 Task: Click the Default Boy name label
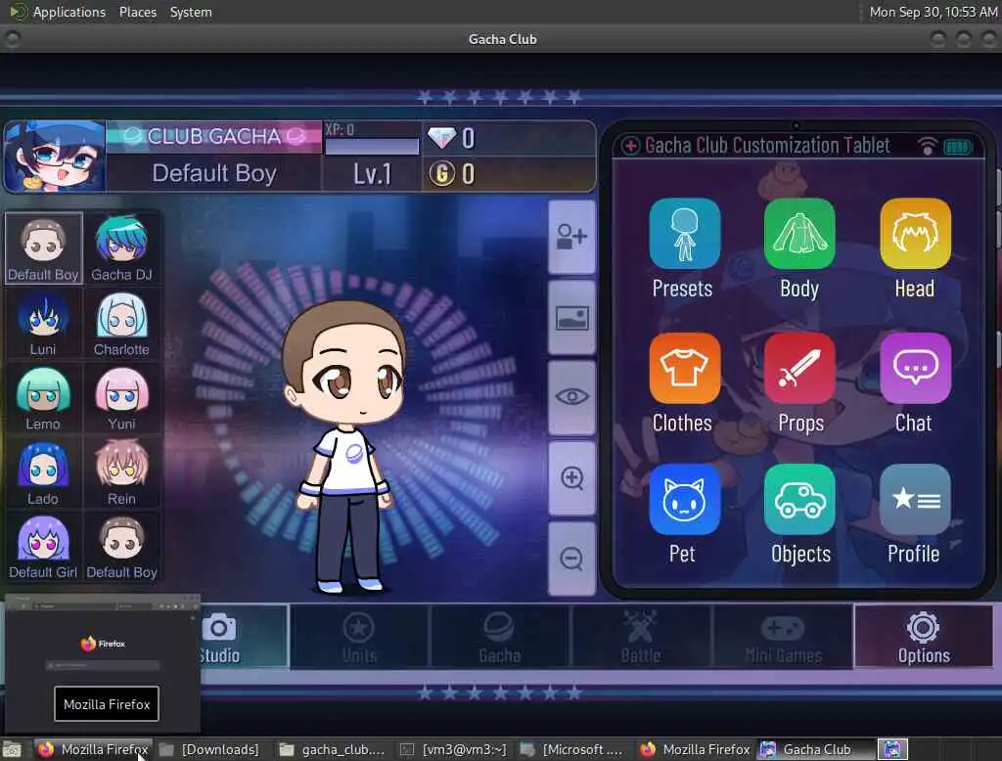point(214,173)
